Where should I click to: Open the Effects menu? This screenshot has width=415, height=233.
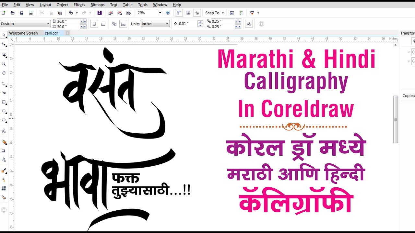tap(79, 5)
